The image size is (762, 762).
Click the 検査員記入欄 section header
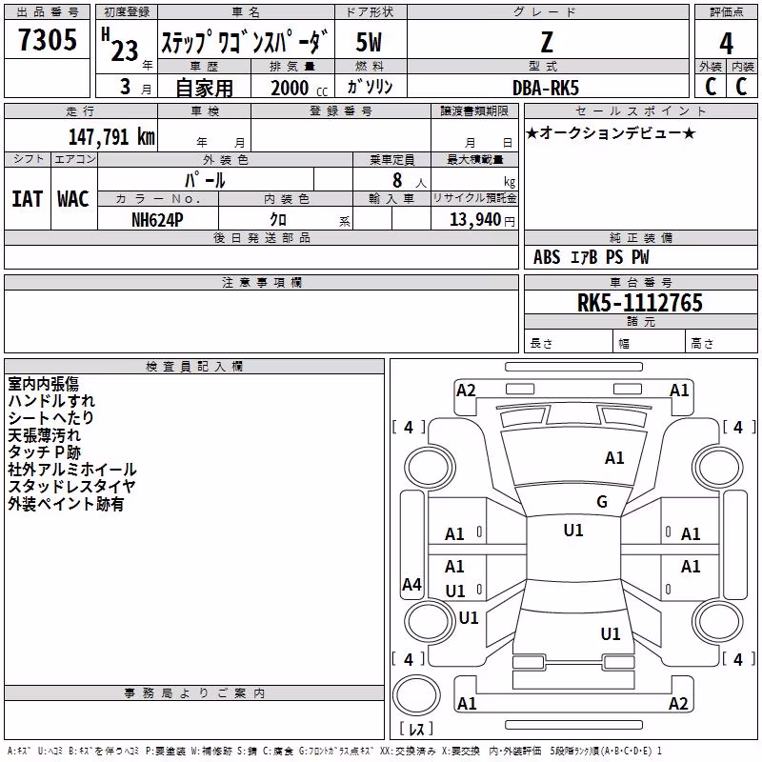tap(194, 367)
